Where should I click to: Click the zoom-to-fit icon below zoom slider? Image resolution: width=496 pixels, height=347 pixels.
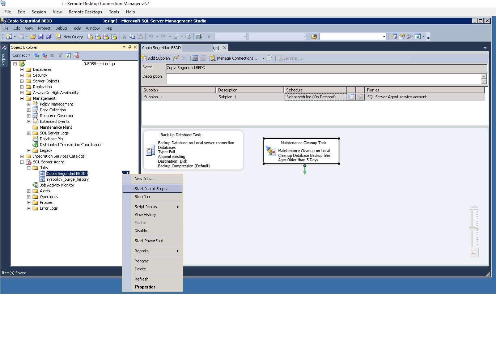click(x=474, y=252)
